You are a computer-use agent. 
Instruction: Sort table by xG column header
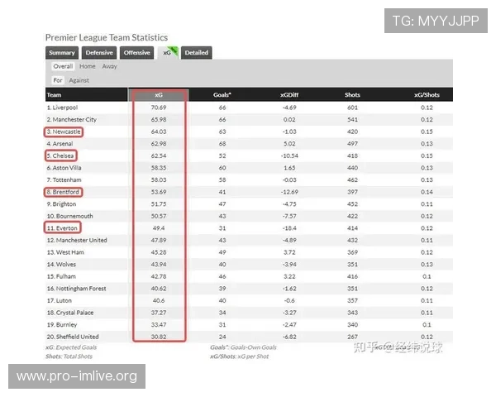point(159,95)
